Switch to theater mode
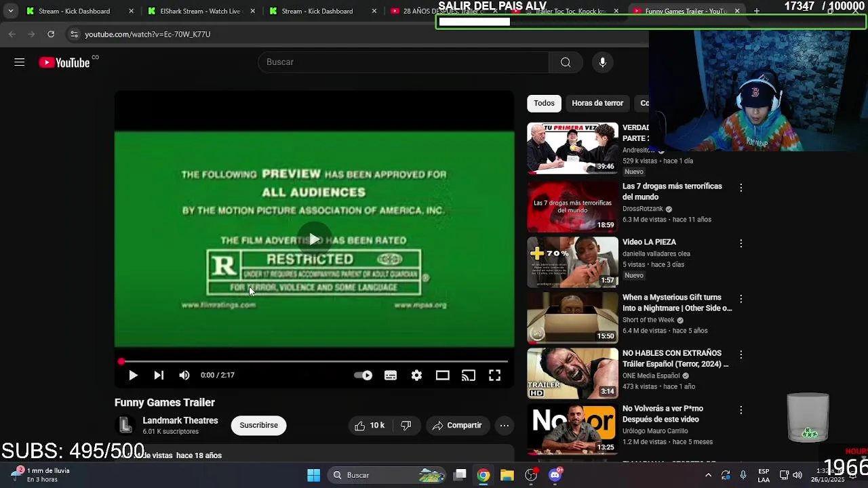Viewport: 868px width, 488px height. [x=443, y=375]
